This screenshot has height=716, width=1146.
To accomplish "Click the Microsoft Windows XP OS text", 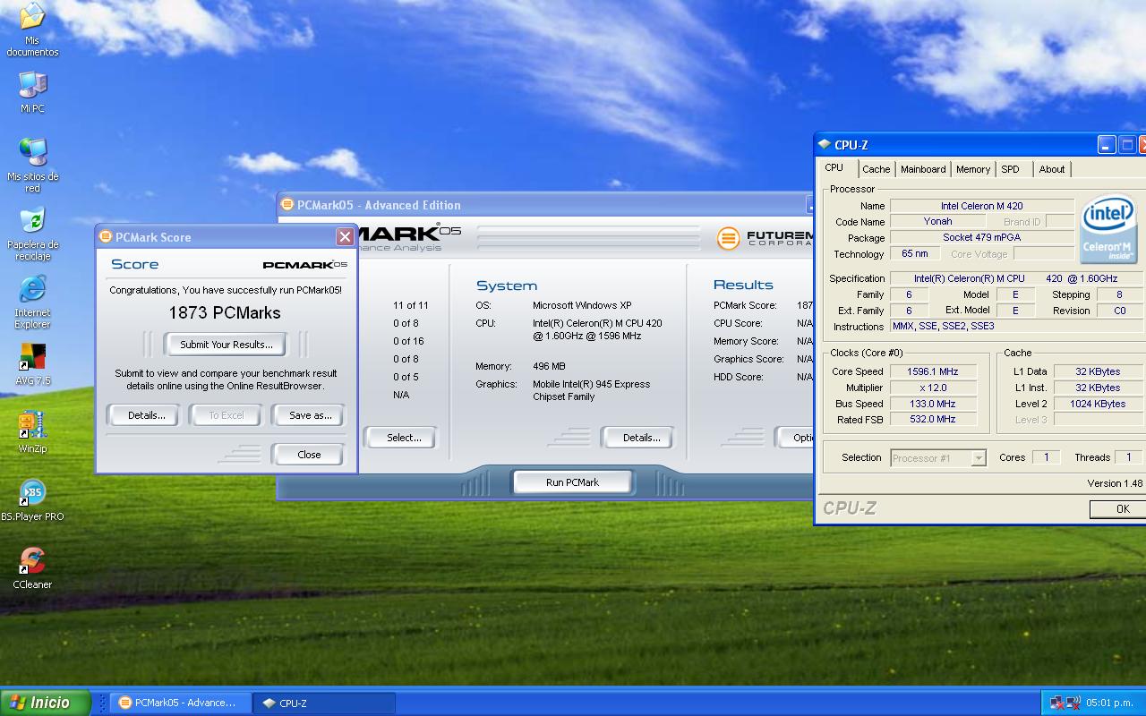I will [582, 305].
